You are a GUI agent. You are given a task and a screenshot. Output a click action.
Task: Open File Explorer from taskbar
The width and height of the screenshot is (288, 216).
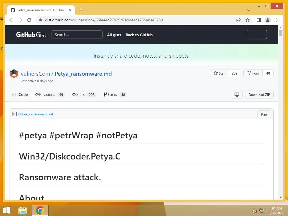[x=23, y=210]
